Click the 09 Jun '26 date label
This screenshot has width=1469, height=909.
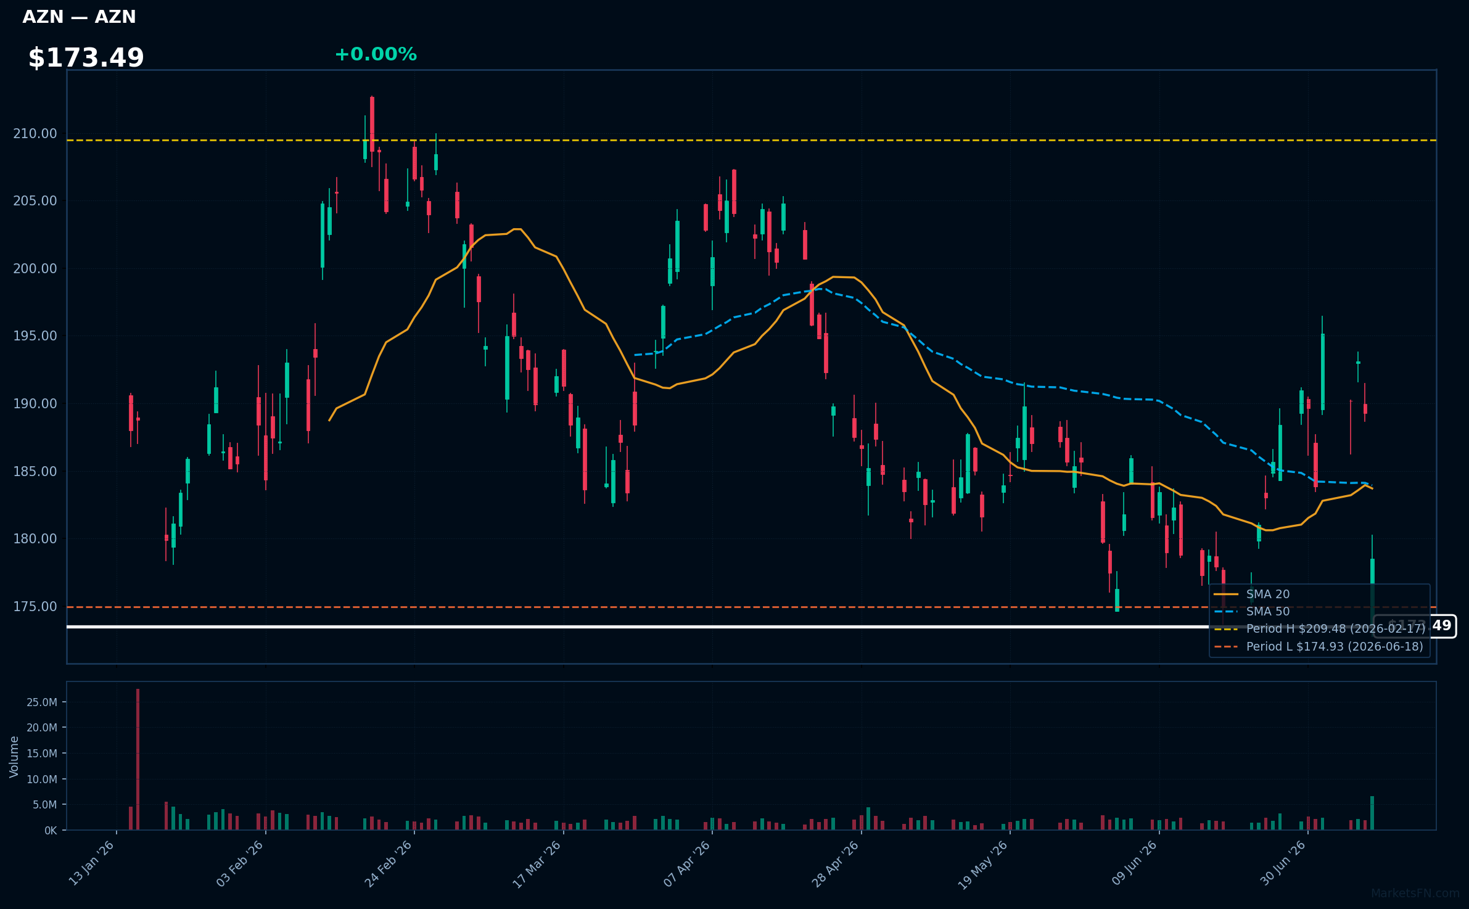point(1134,863)
